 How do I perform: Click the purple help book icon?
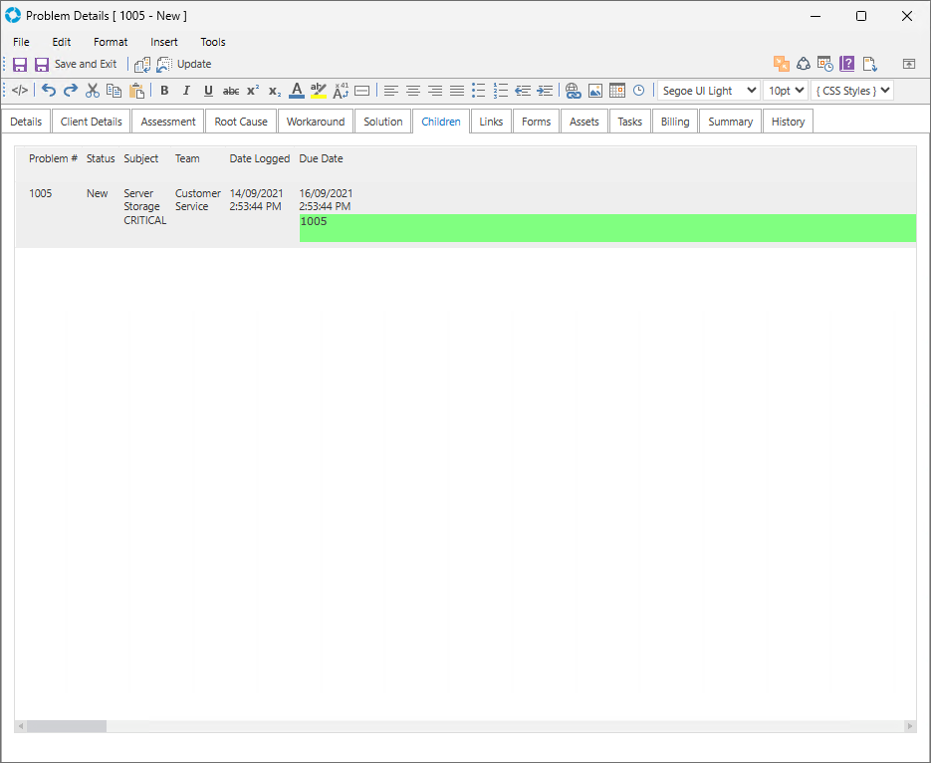[x=847, y=64]
